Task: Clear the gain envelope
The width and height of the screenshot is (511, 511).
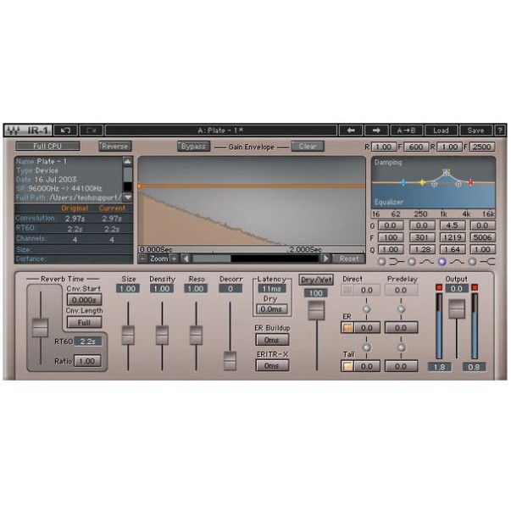Action: click(308, 147)
